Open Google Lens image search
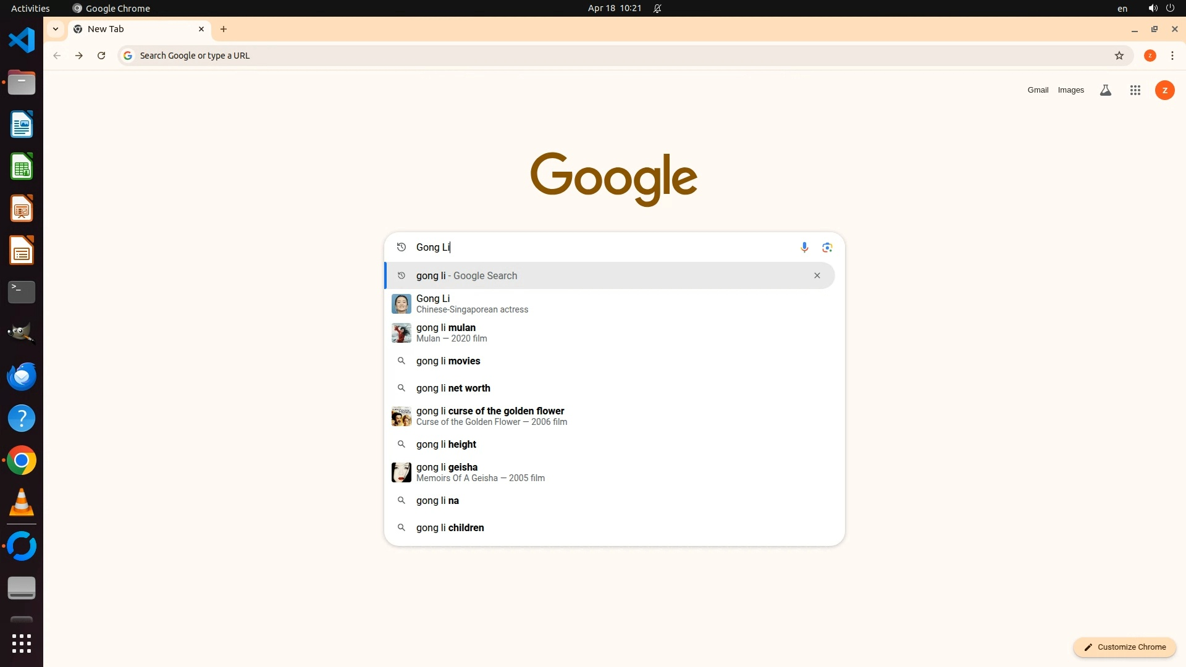Viewport: 1186px width, 667px height. (827, 248)
